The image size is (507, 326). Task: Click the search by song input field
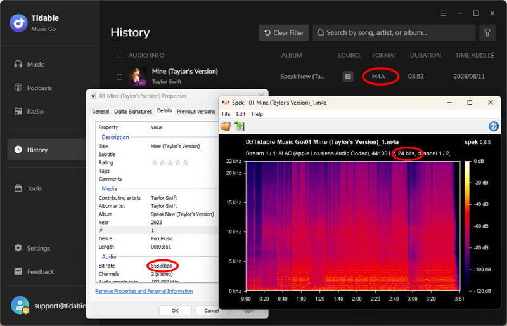394,33
